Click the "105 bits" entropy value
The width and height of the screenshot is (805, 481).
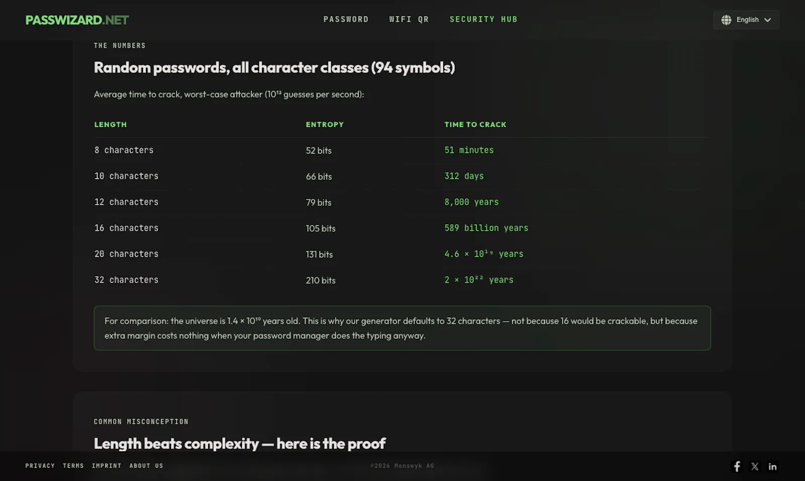coord(320,228)
